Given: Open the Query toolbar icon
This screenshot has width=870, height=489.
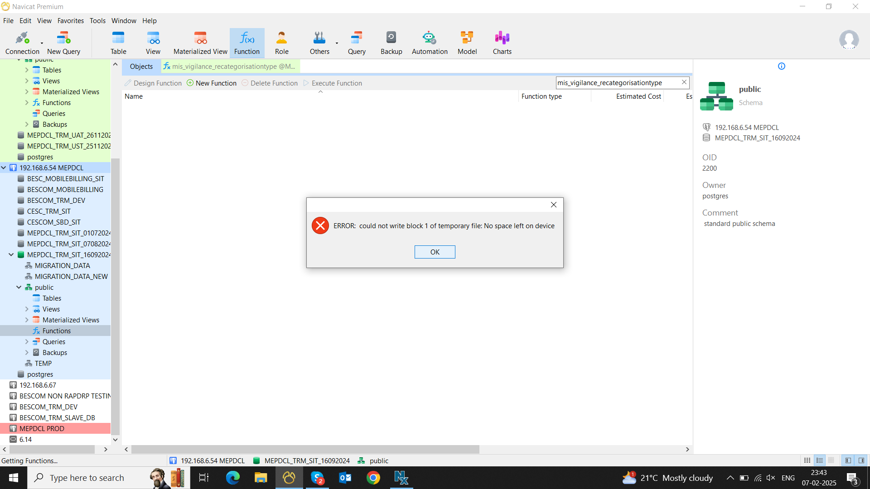Looking at the screenshot, I should (357, 43).
